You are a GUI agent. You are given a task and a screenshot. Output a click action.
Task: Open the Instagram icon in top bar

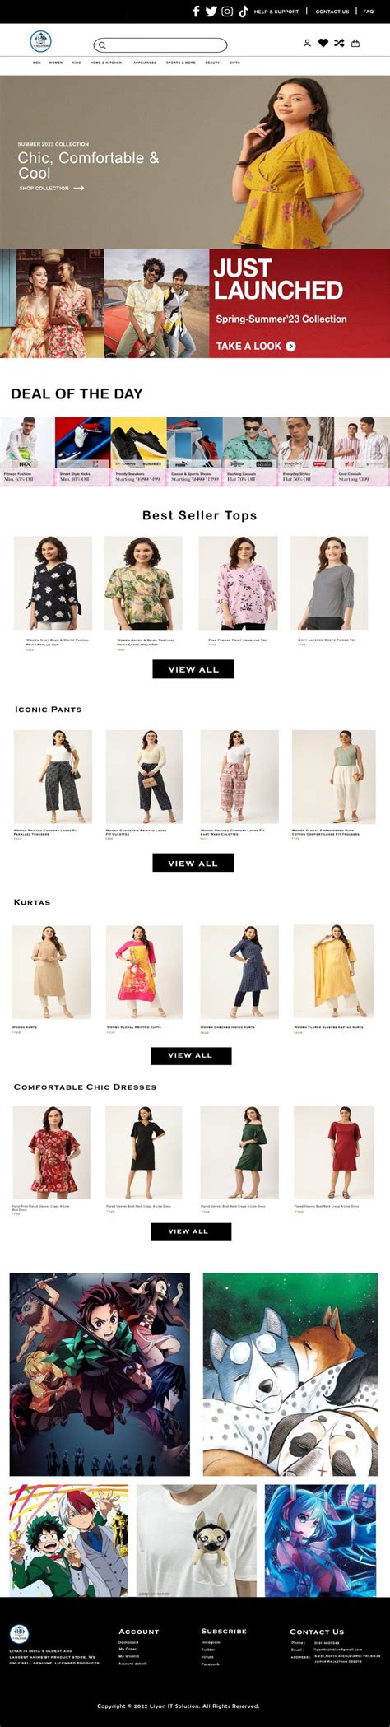pos(227,12)
